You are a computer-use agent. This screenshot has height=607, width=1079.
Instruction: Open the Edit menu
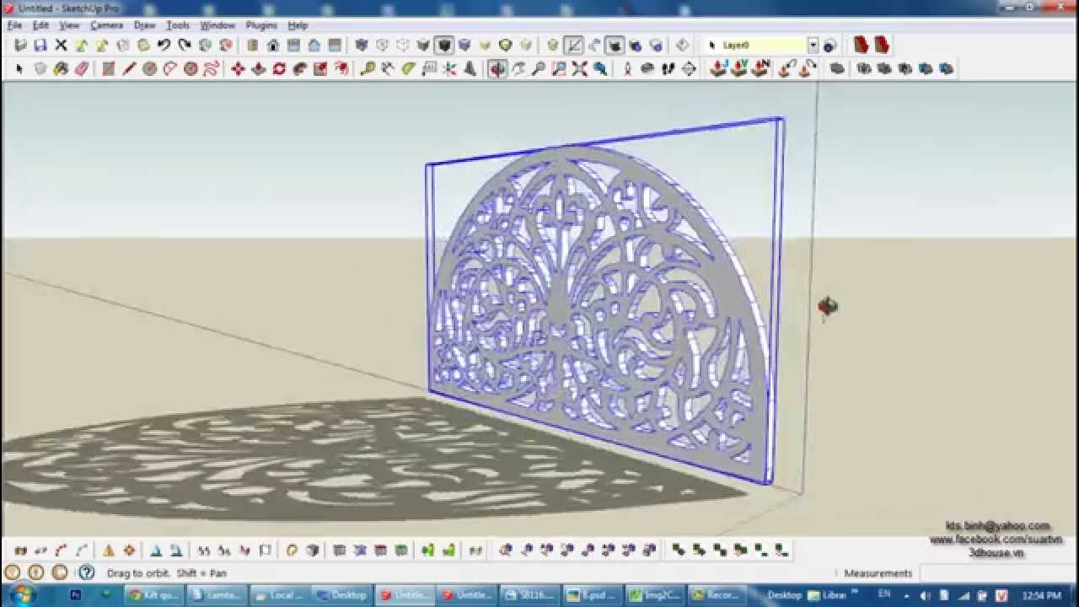click(40, 25)
